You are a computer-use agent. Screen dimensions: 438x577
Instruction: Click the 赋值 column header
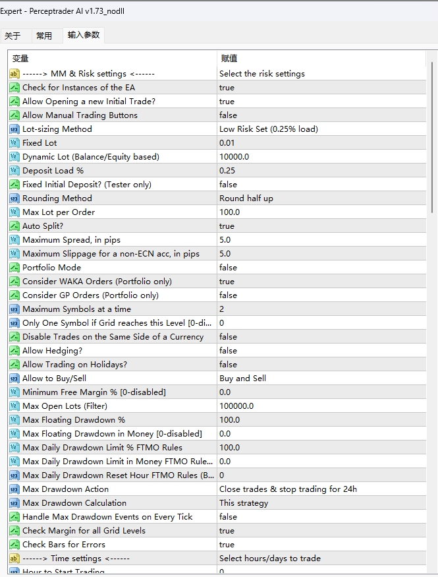pyautogui.click(x=321, y=59)
